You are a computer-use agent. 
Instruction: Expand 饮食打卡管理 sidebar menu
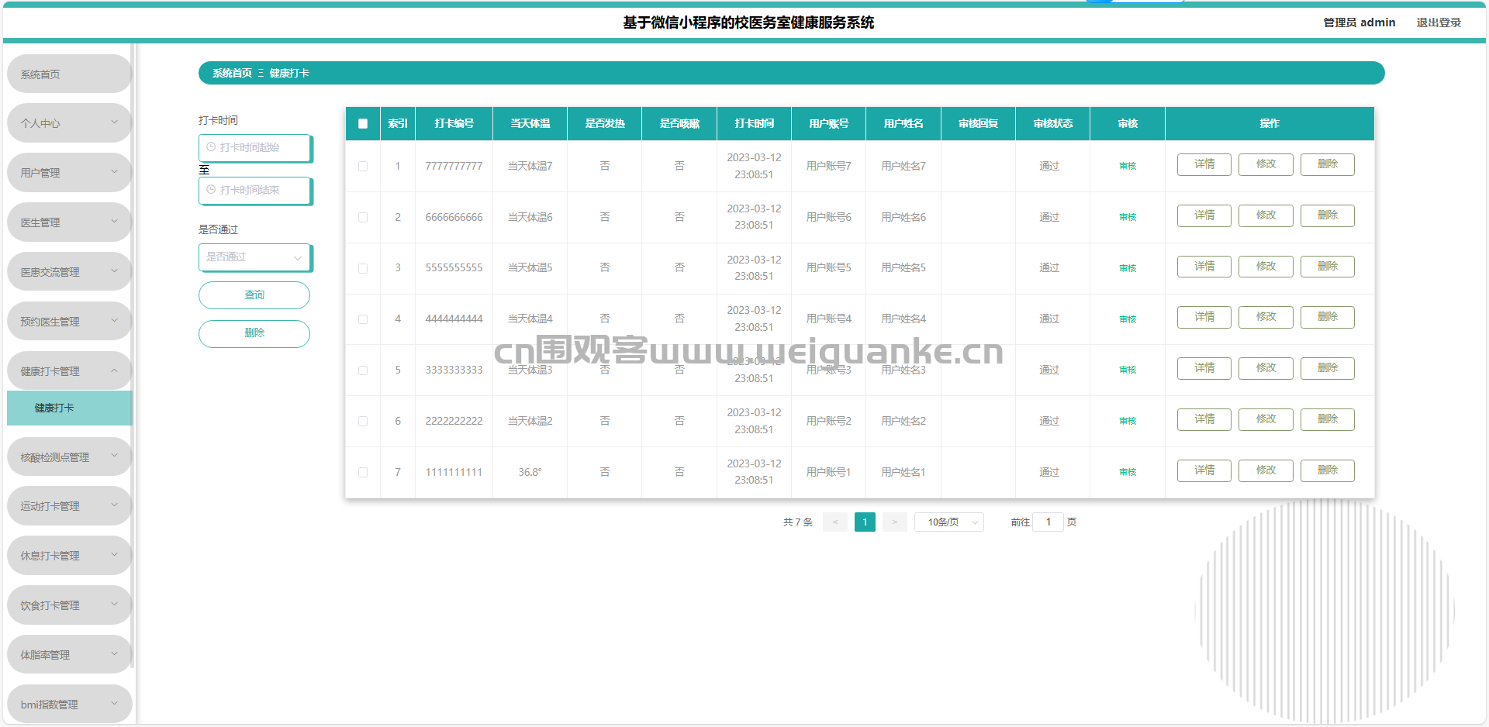point(69,605)
